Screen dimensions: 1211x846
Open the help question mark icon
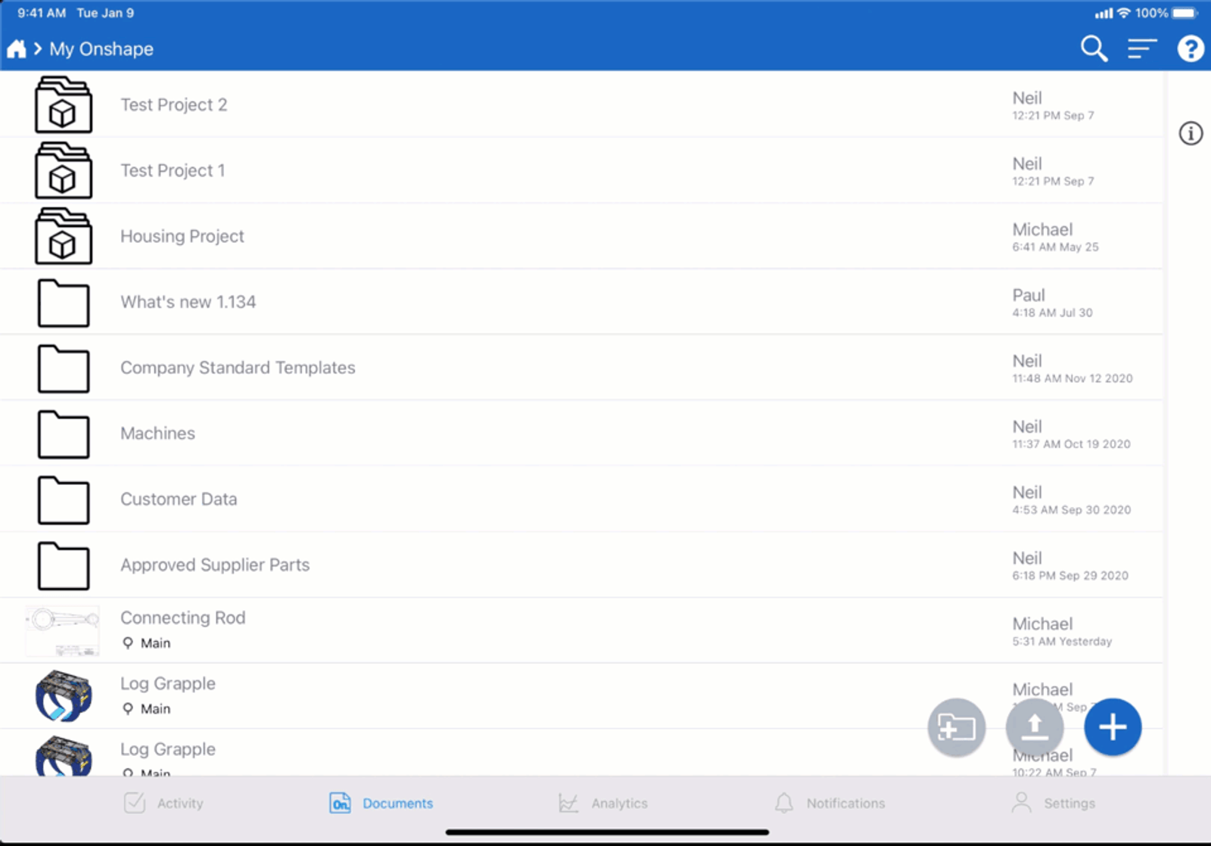pos(1190,49)
